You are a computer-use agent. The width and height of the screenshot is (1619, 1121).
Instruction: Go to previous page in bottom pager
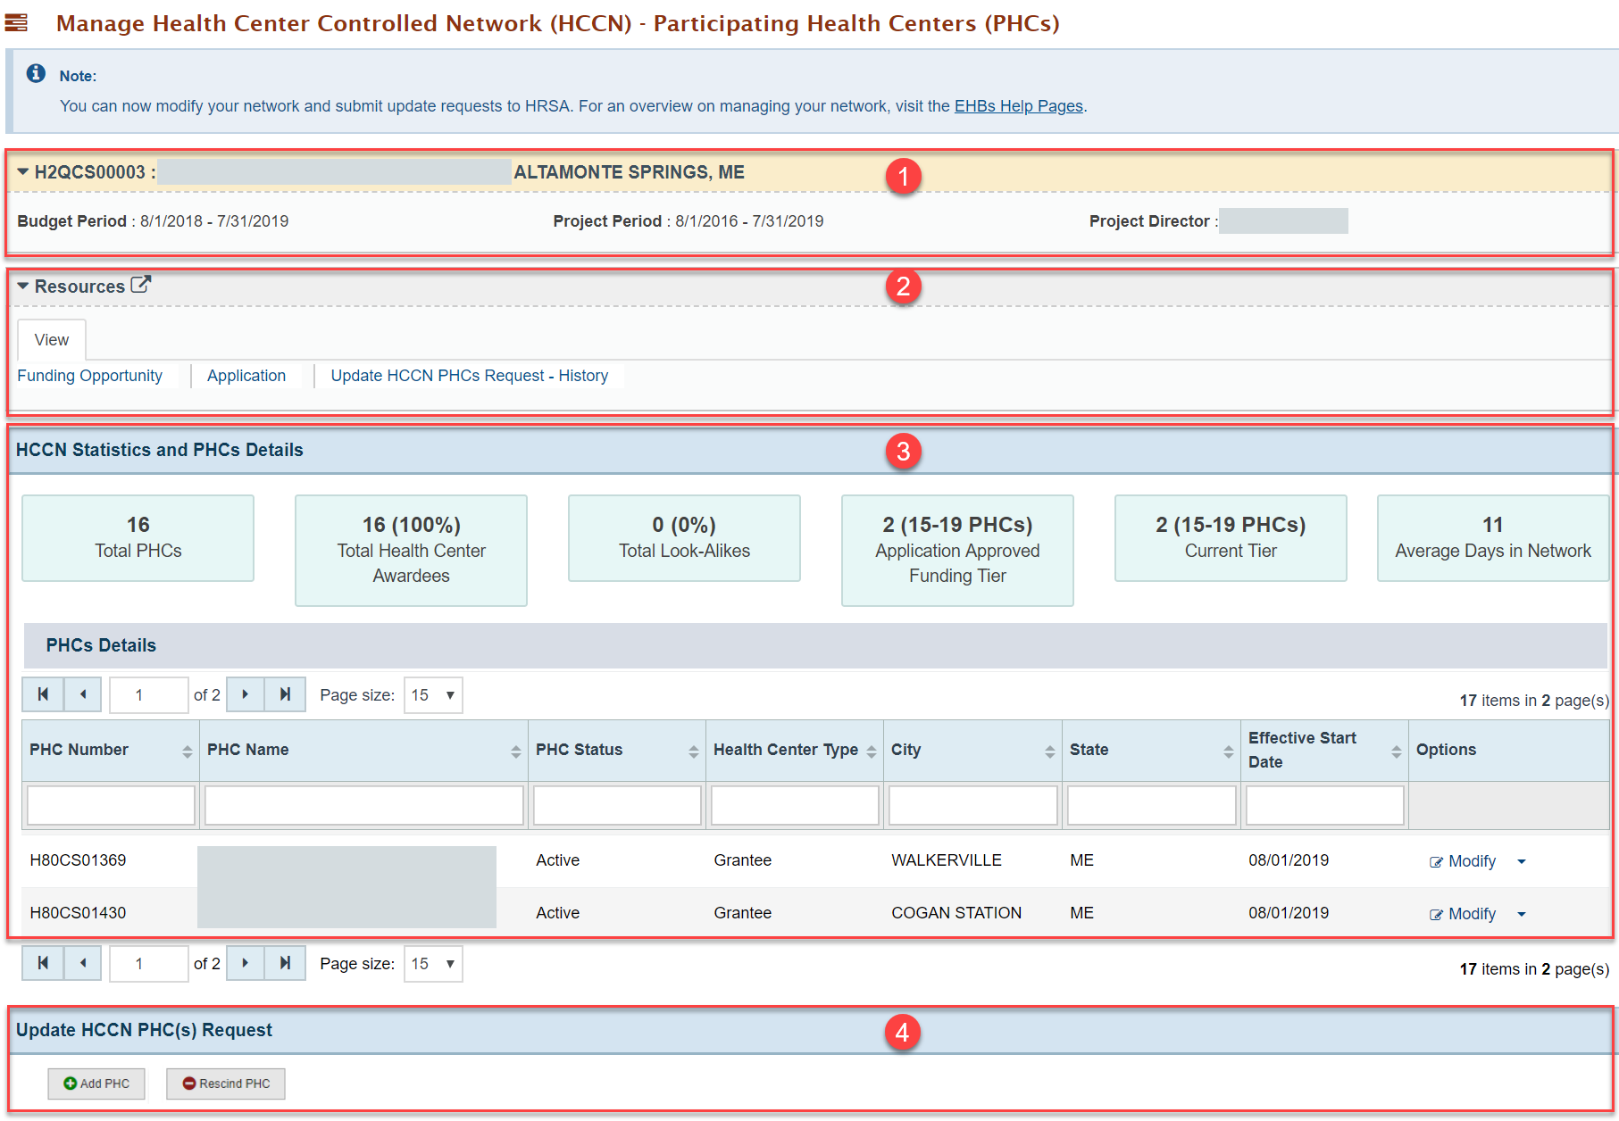[83, 963]
